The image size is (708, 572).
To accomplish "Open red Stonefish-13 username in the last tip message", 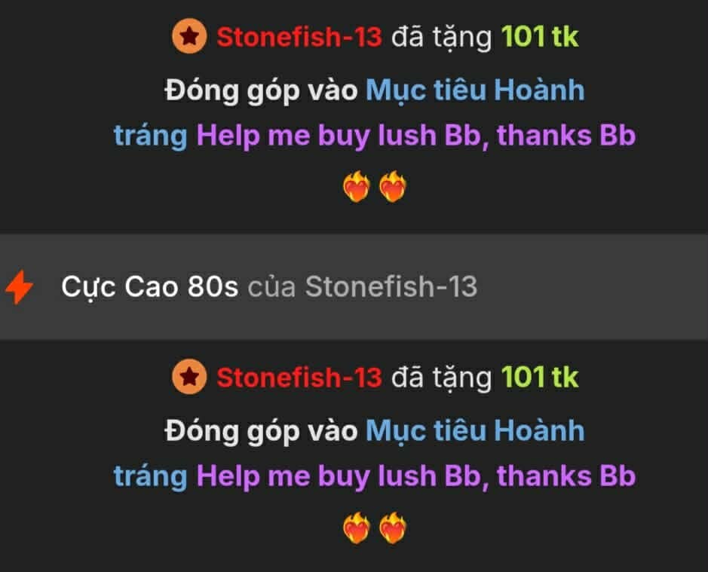I will (x=299, y=378).
